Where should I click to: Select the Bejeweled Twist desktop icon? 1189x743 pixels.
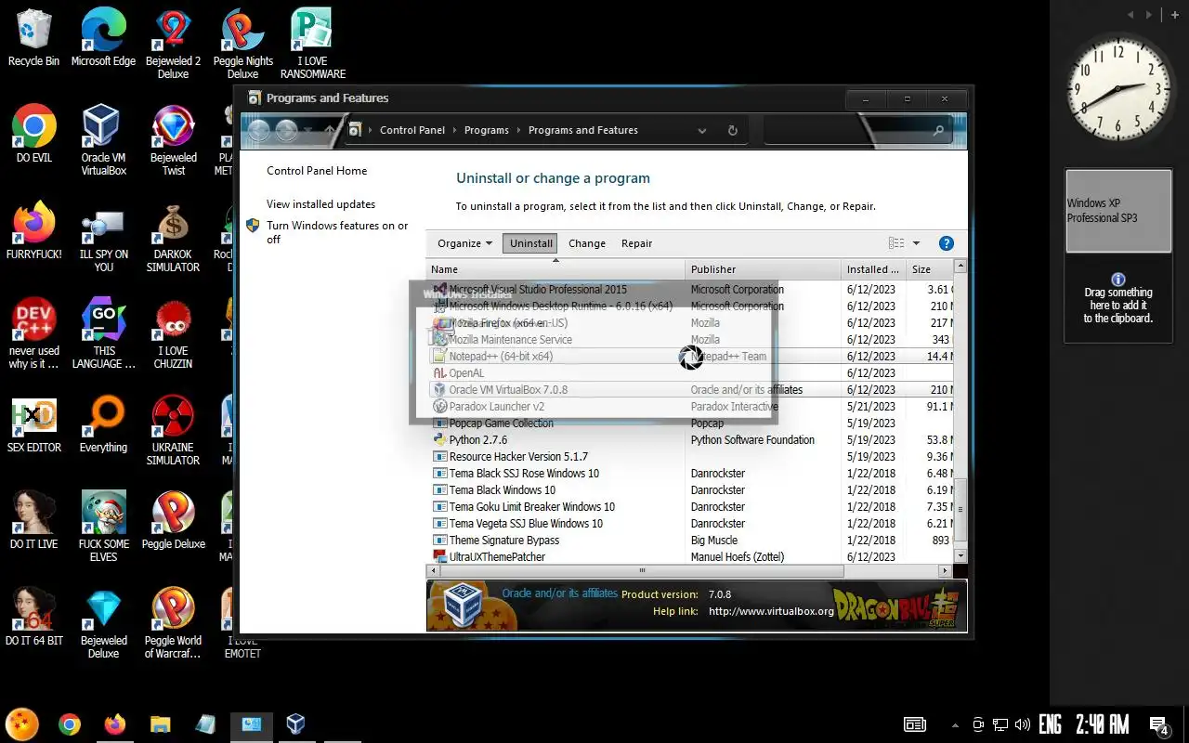pyautogui.click(x=173, y=140)
